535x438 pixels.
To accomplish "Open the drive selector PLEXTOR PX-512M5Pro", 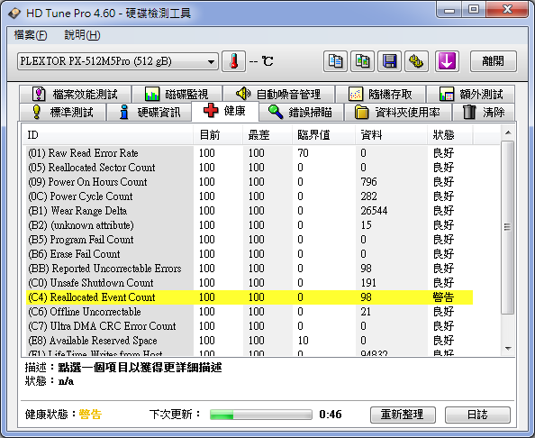I will point(118,61).
